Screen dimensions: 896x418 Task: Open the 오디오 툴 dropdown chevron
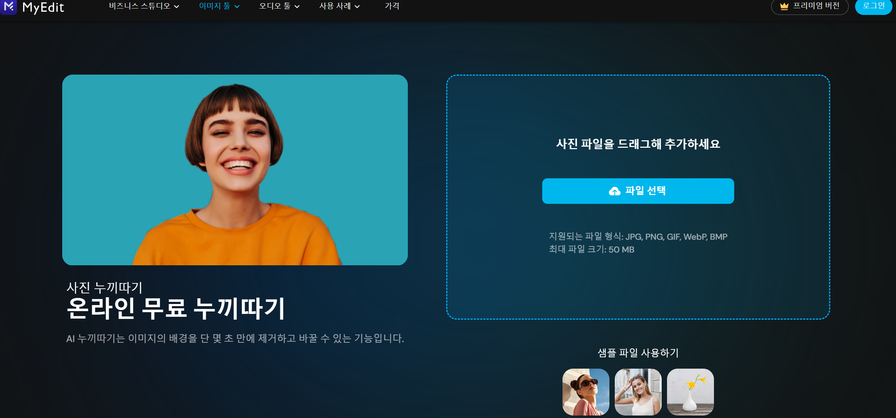pyautogui.click(x=297, y=7)
